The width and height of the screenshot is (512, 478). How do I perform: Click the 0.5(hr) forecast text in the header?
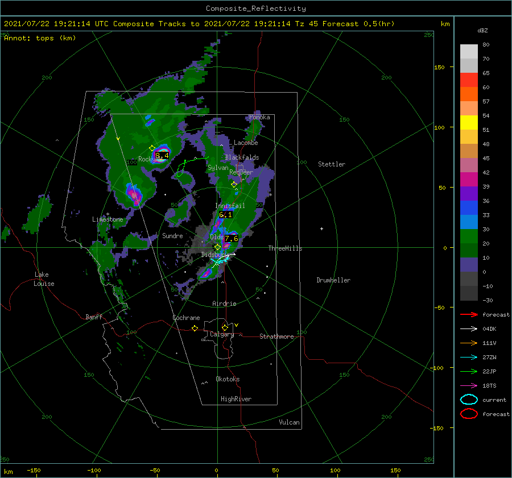[379, 24]
